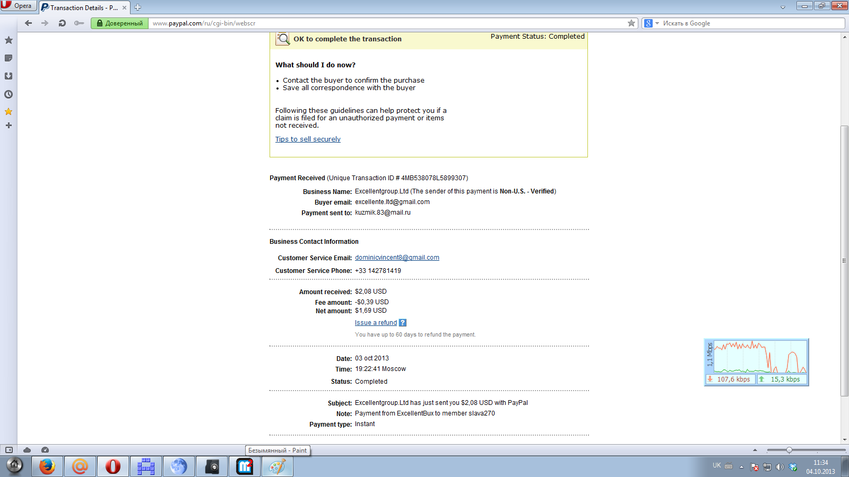This screenshot has width=849, height=477.
Task: Bookmark page with address bar star
Action: [x=631, y=23]
